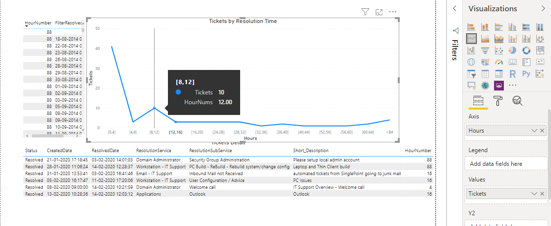Select the Clustered bar chart visual

click(x=498, y=26)
